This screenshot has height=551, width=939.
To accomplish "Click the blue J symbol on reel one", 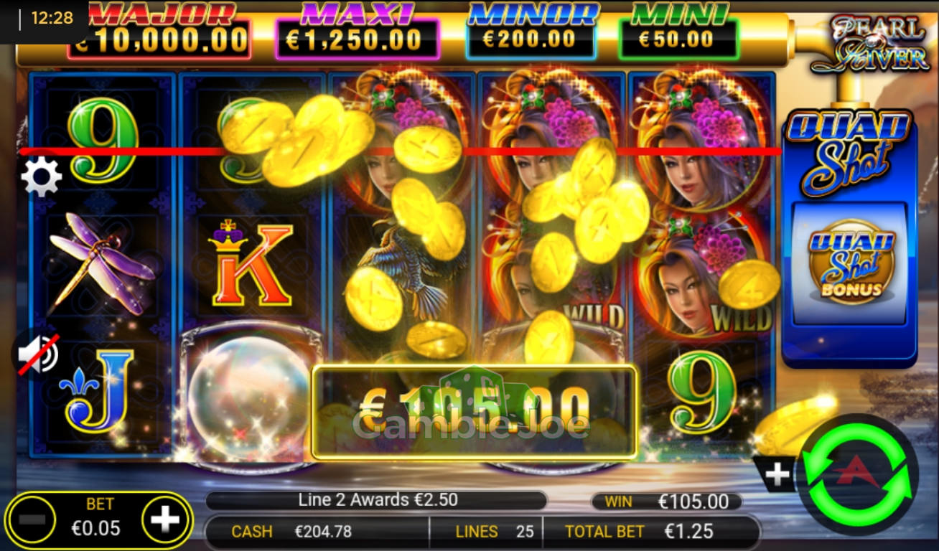I will [100, 390].
